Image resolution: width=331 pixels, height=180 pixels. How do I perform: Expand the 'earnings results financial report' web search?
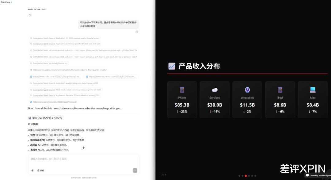click(x=64, y=38)
